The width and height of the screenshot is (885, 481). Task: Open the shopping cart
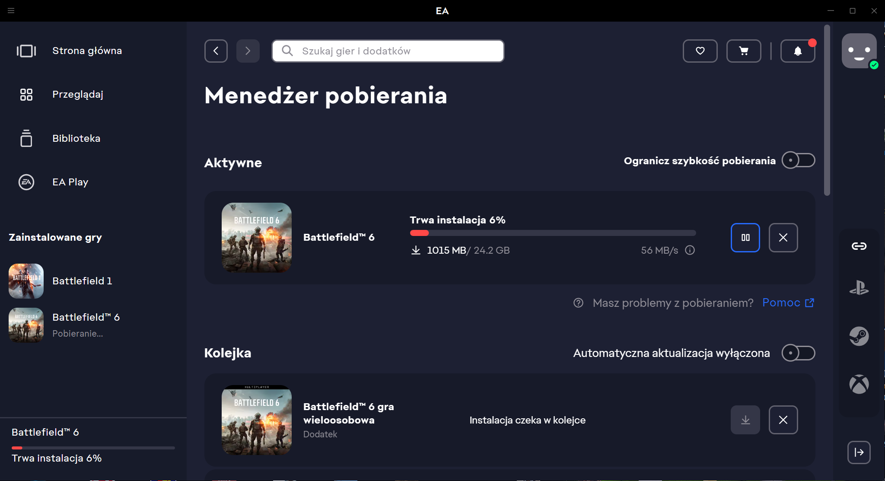744,51
